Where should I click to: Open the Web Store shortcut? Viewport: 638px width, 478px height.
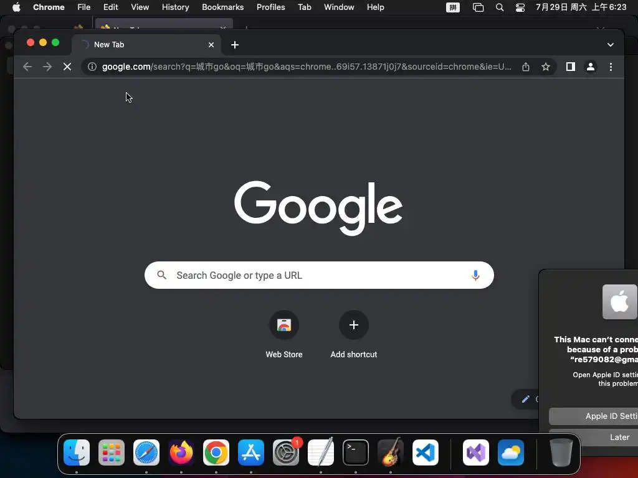tap(284, 334)
